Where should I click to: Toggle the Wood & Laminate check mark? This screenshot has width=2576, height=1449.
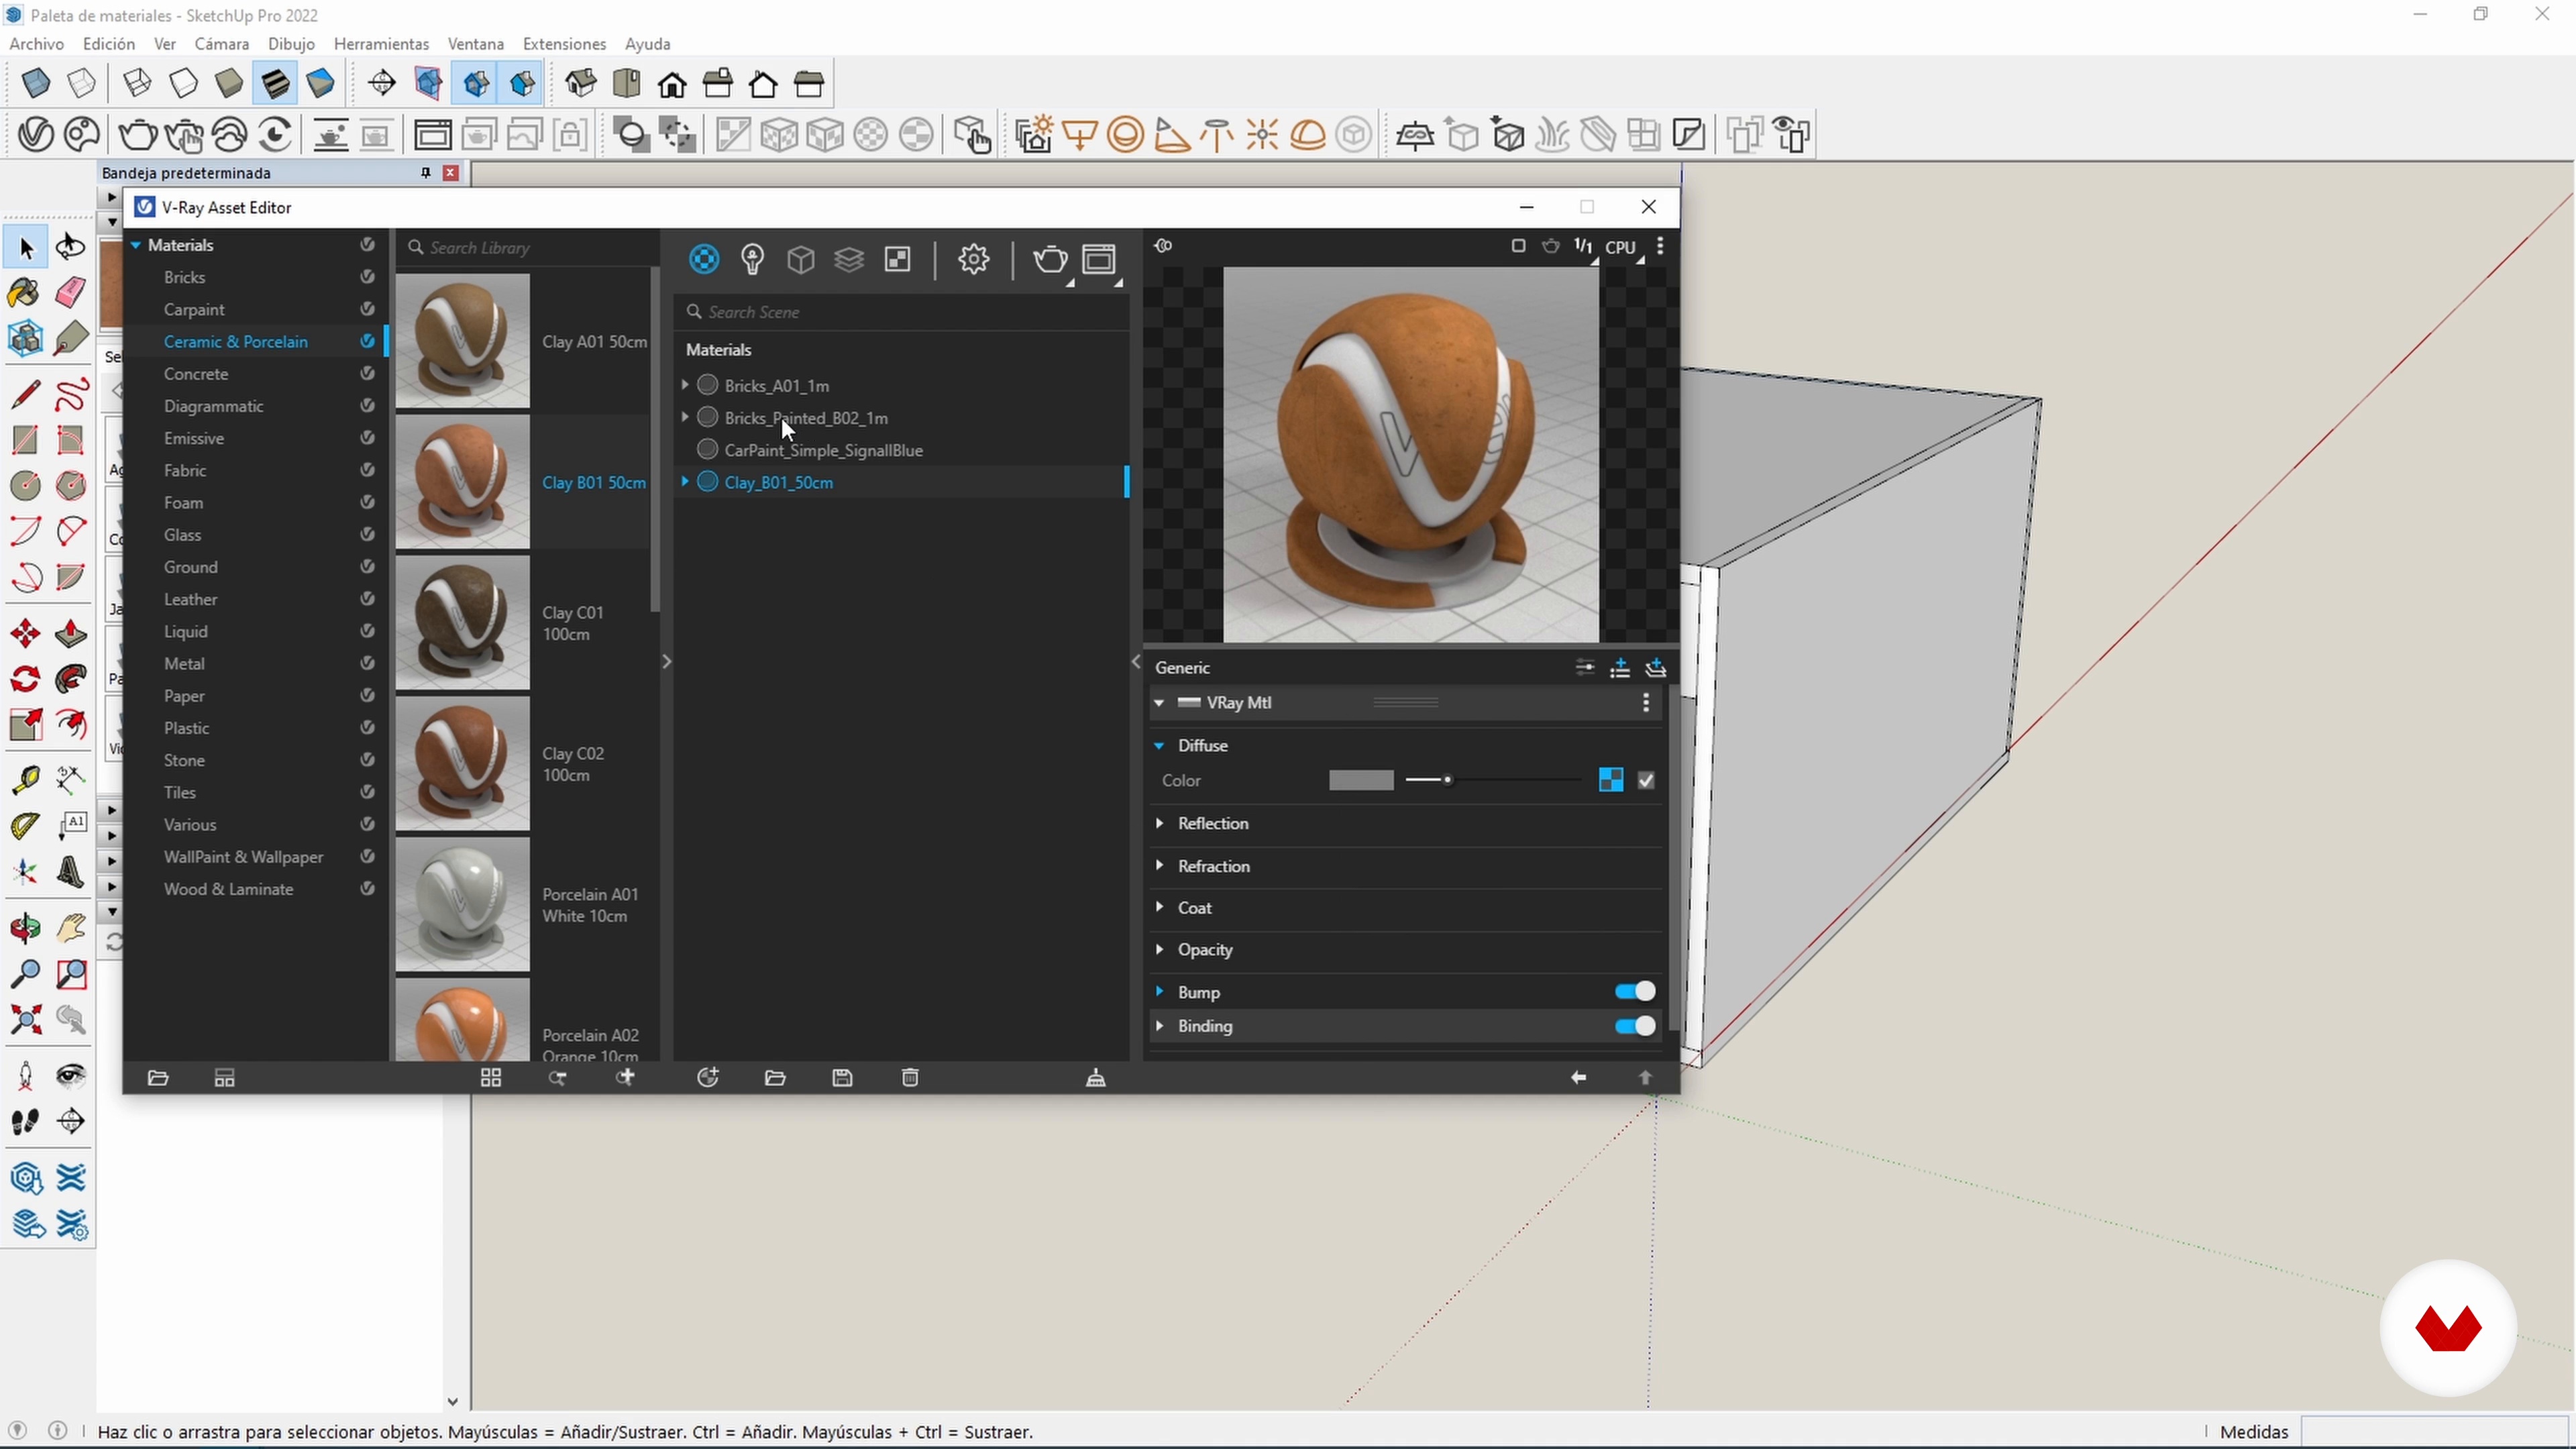tap(367, 889)
